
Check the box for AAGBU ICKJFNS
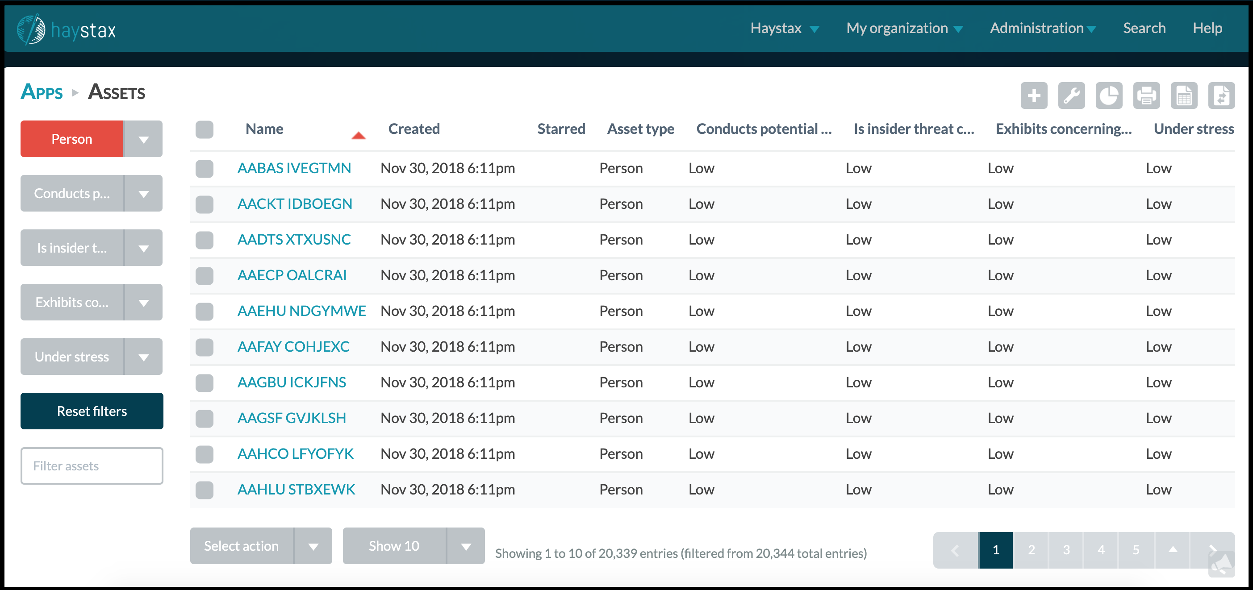click(x=205, y=383)
